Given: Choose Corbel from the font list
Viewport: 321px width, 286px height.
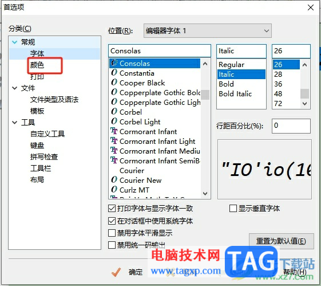Looking at the screenshot, I should click(x=130, y=112).
